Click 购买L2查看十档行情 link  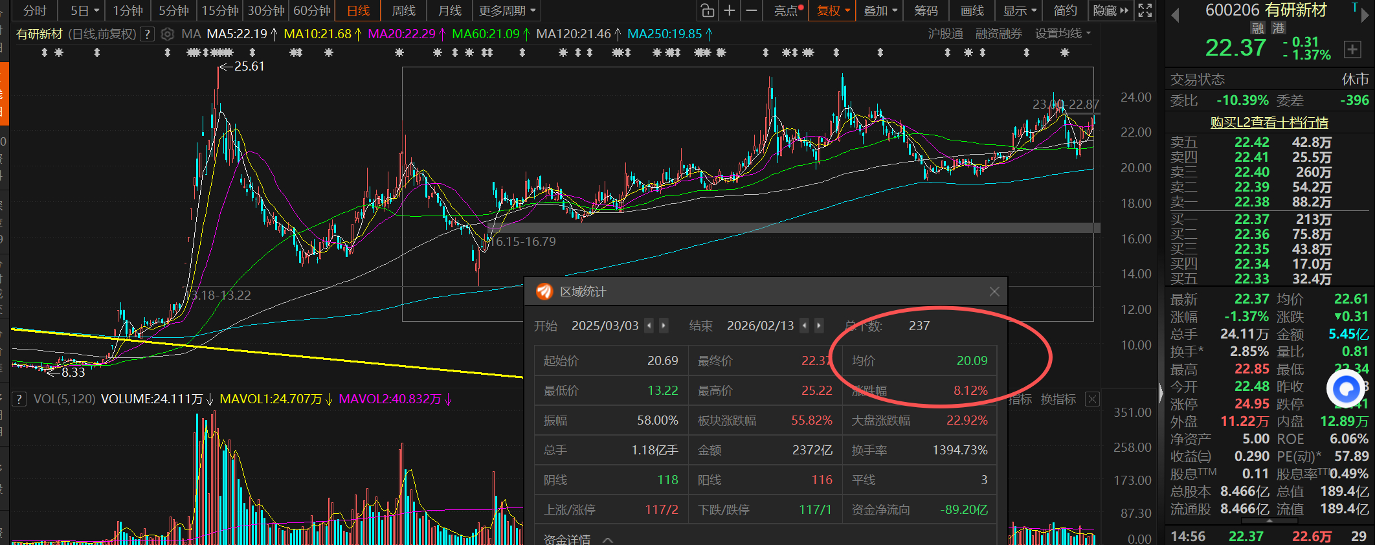(x=1269, y=122)
